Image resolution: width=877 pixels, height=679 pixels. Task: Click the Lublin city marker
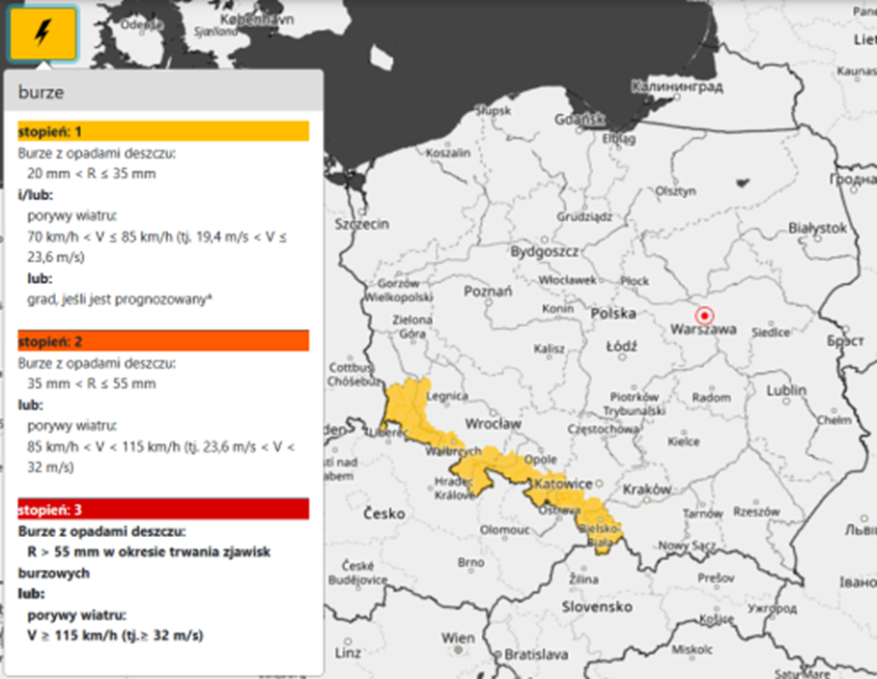(787, 401)
